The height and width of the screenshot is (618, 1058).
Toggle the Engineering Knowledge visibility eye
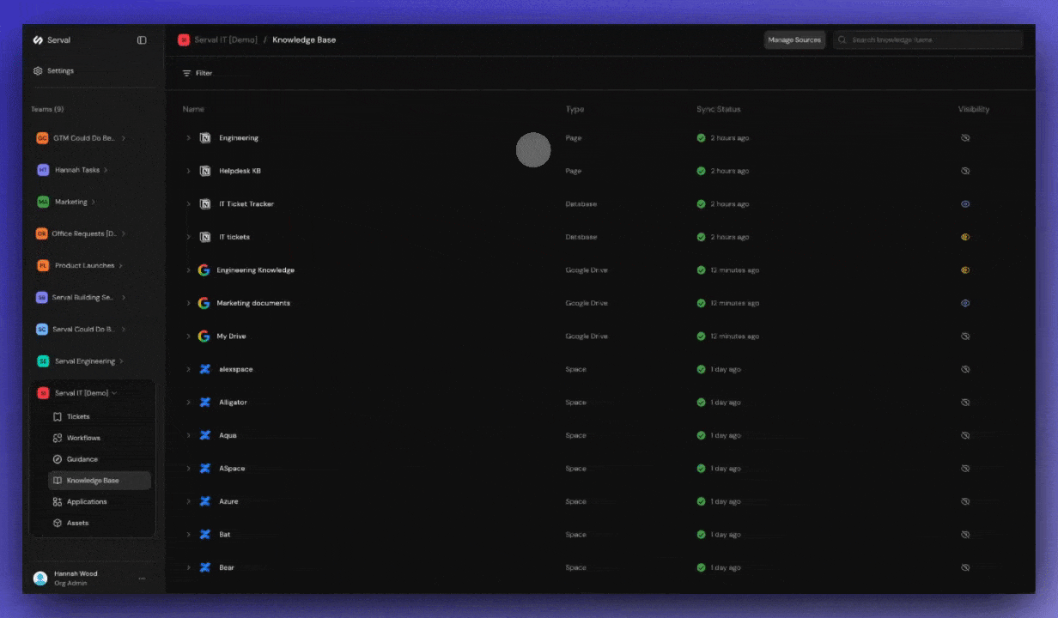tap(964, 270)
